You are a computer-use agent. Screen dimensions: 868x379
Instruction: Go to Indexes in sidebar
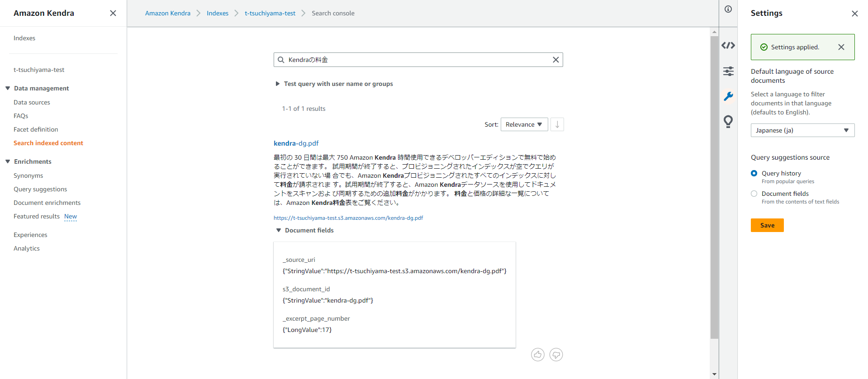[24, 38]
